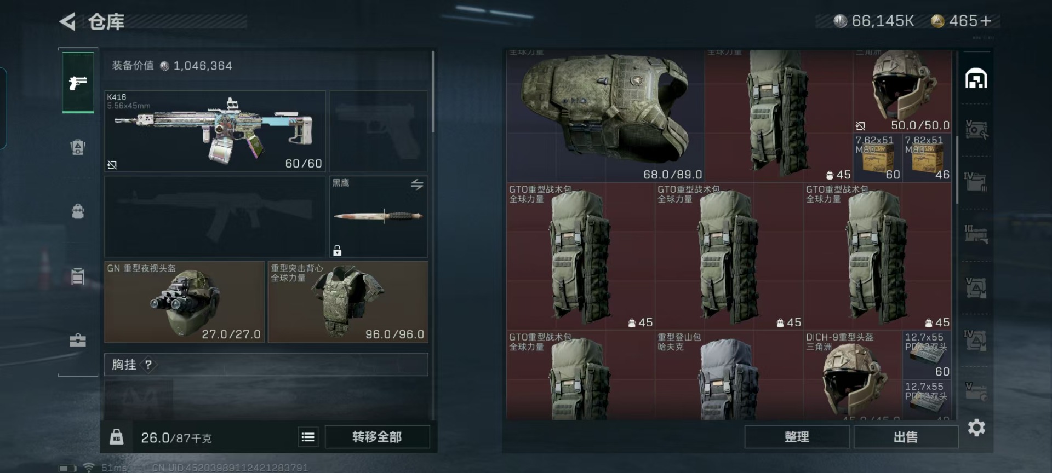Select the weapon pistol tab in left sidebar

pyautogui.click(x=78, y=83)
